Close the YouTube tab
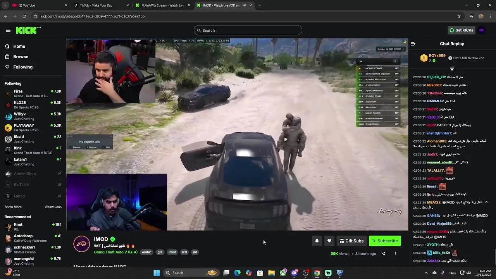Image resolution: width=496 pixels, height=279 pixels. [66, 5]
